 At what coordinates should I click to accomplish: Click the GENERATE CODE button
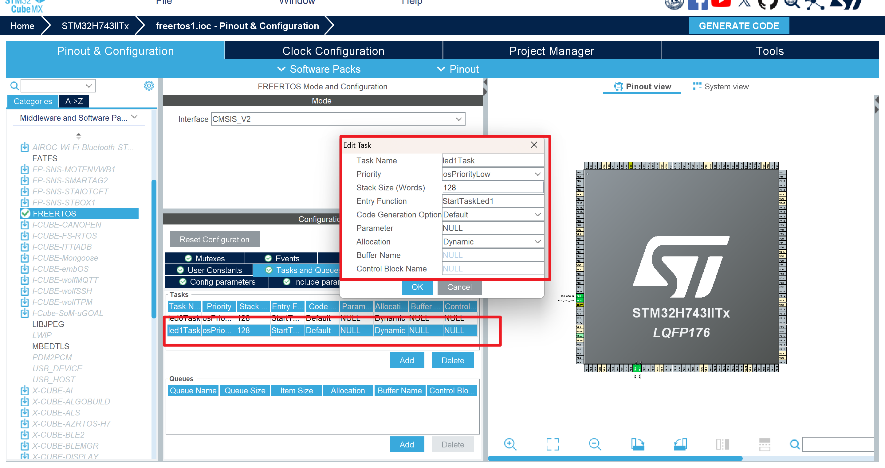pyautogui.click(x=739, y=25)
